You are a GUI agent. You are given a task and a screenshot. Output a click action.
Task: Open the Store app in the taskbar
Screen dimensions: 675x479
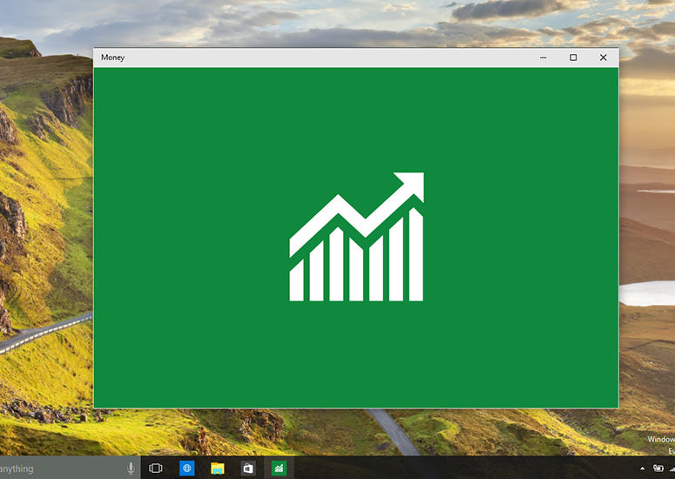coord(248,469)
